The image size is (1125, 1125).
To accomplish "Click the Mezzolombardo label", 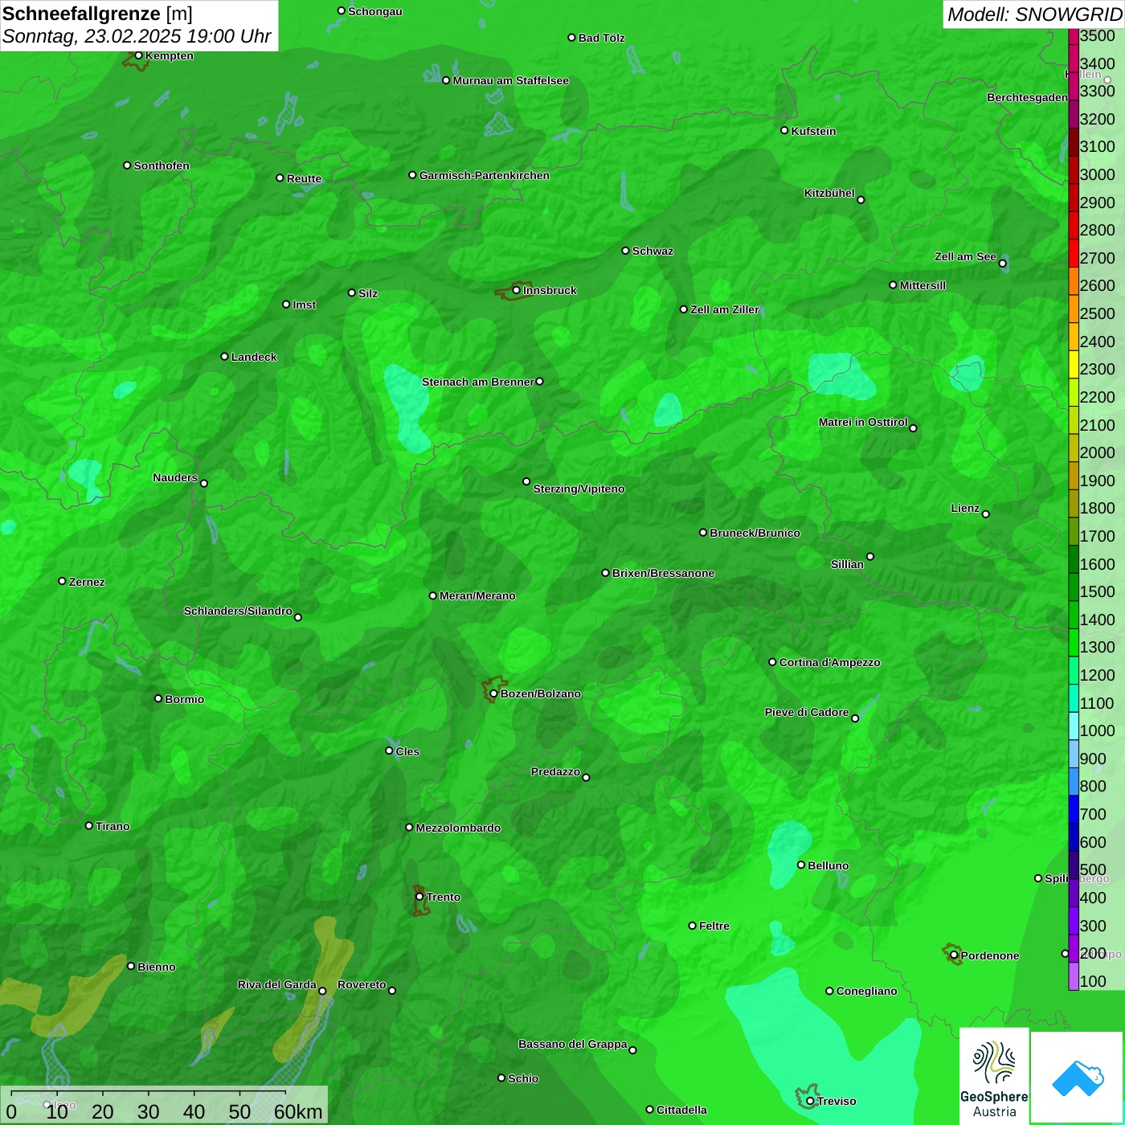I will coord(458,828).
